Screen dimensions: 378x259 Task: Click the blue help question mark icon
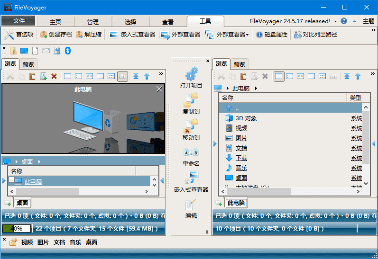point(343,21)
